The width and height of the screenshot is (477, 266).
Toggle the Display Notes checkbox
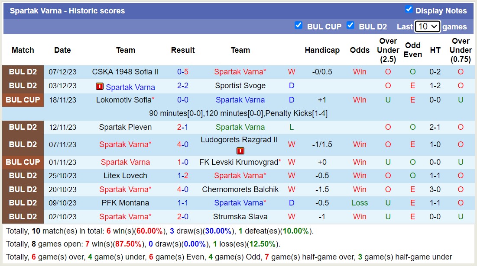tap(409, 9)
